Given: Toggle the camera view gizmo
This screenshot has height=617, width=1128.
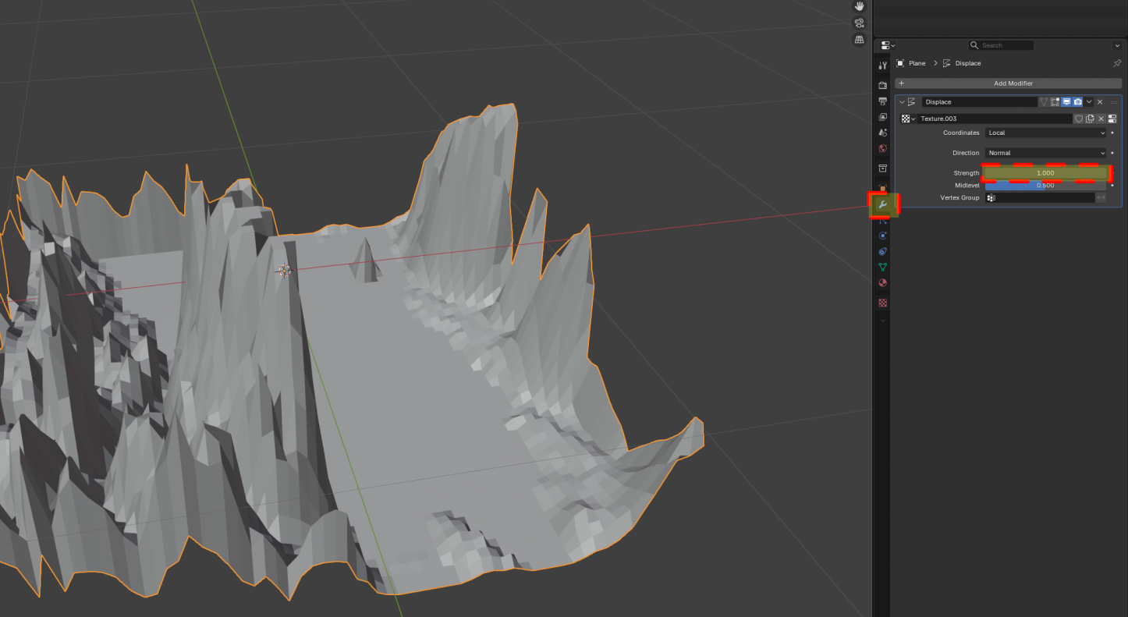Looking at the screenshot, I should pyautogui.click(x=859, y=23).
